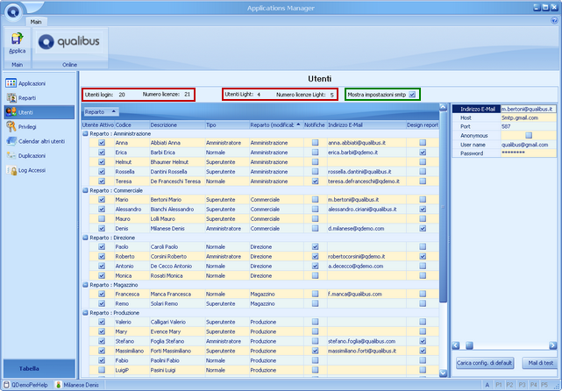The width and height of the screenshot is (562, 391).
Task: Edit the smtp Port field 587
Action: coord(529,126)
